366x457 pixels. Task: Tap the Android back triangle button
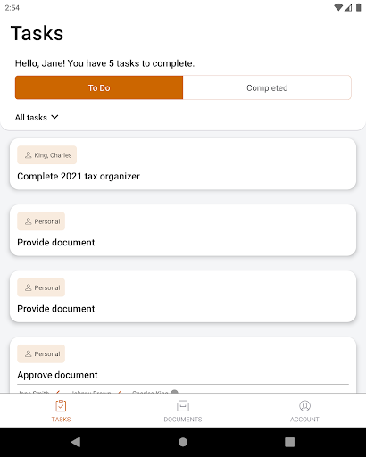pyautogui.click(x=76, y=442)
